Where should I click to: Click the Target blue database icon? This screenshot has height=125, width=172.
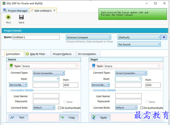coord(94,66)
